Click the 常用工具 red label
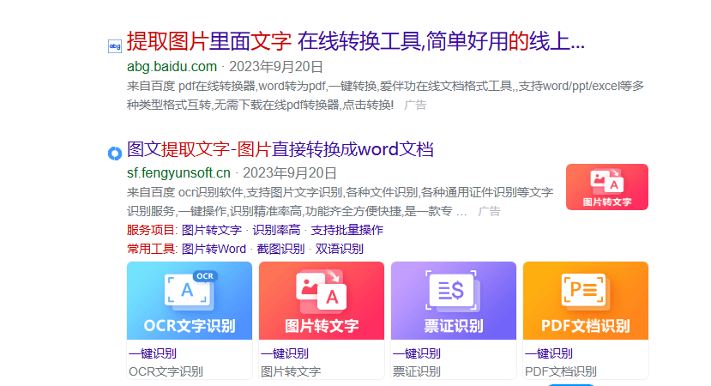 click(151, 249)
